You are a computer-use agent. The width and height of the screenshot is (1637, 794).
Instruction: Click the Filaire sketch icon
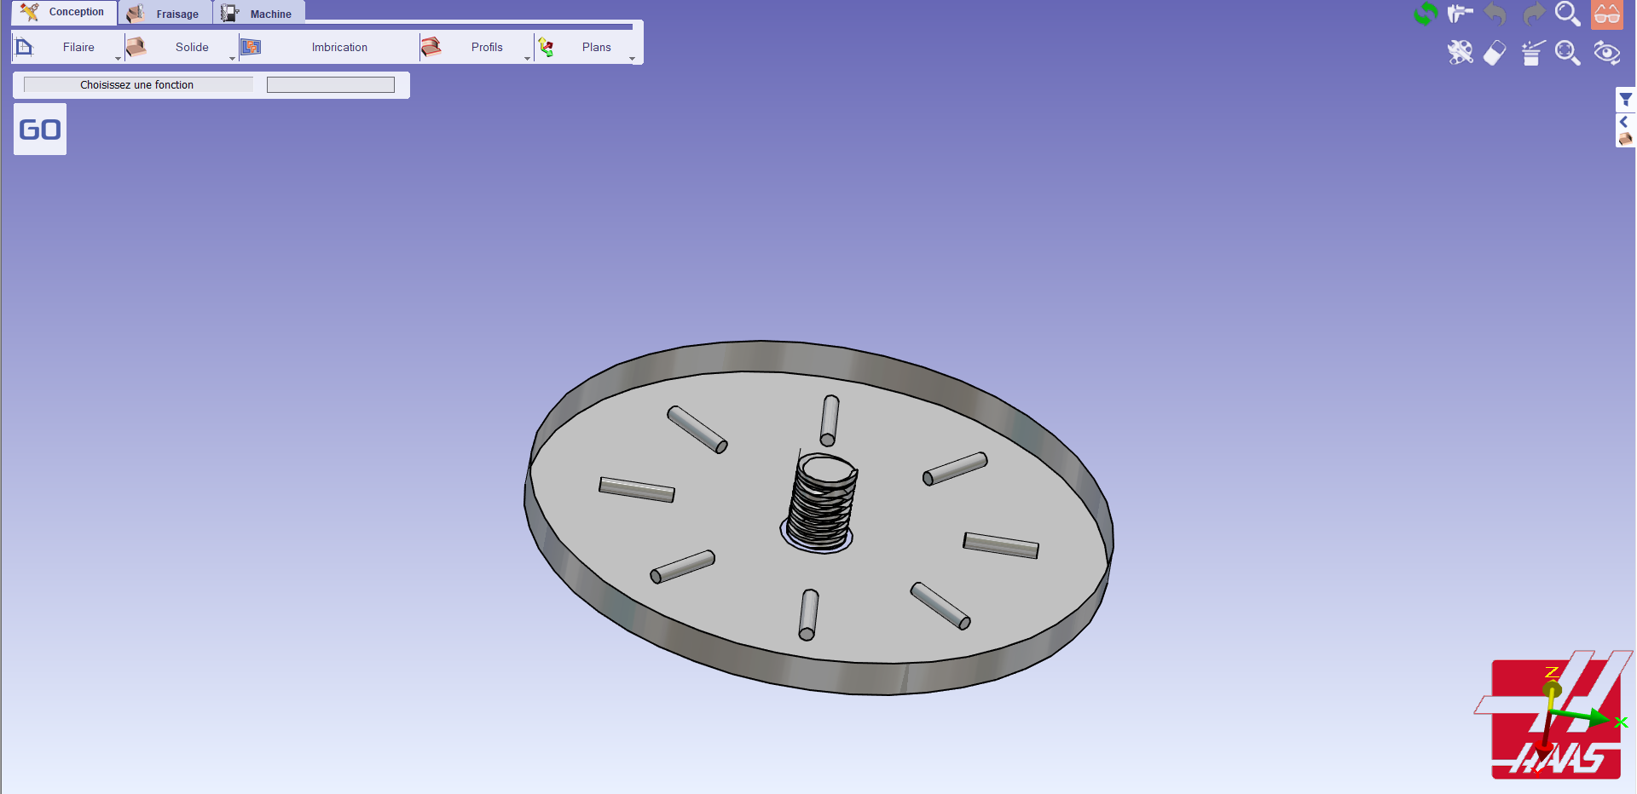[25, 47]
